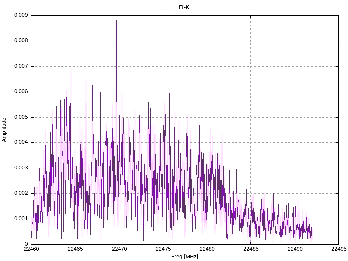Click the 0.007 y-axis tick label
Image resolution: width=348 pixels, height=261 pixels.
coord(21,66)
